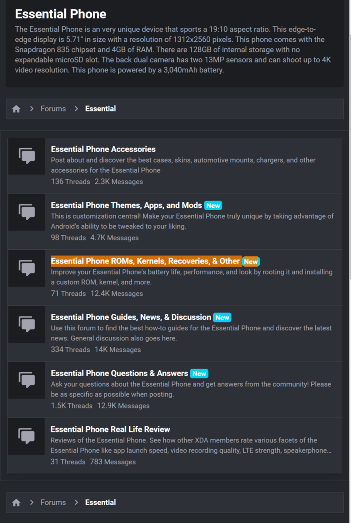
Task: Click the '136 Threads' count
Action: (x=70, y=182)
